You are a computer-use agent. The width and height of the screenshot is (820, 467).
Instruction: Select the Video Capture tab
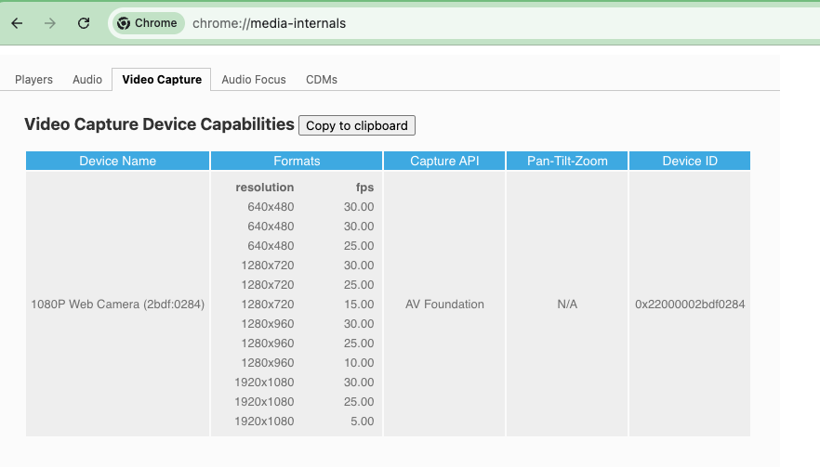tap(162, 80)
